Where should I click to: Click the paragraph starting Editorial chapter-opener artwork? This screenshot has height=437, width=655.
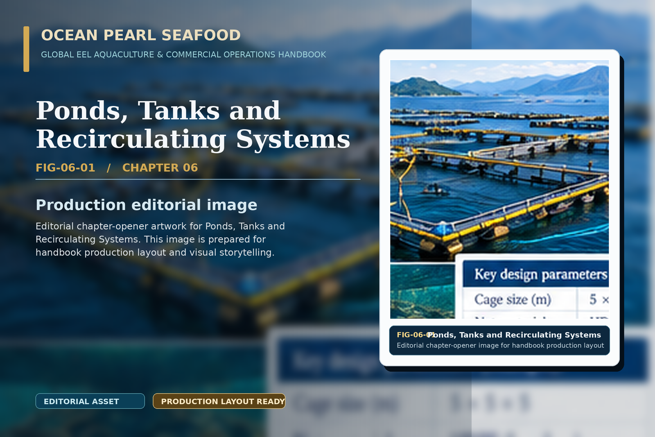[x=160, y=239]
